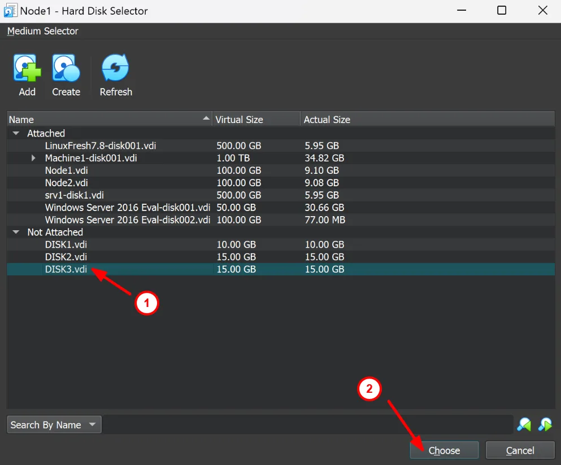This screenshot has height=465, width=561.
Task: Focus the search text field
Action: click(308, 425)
